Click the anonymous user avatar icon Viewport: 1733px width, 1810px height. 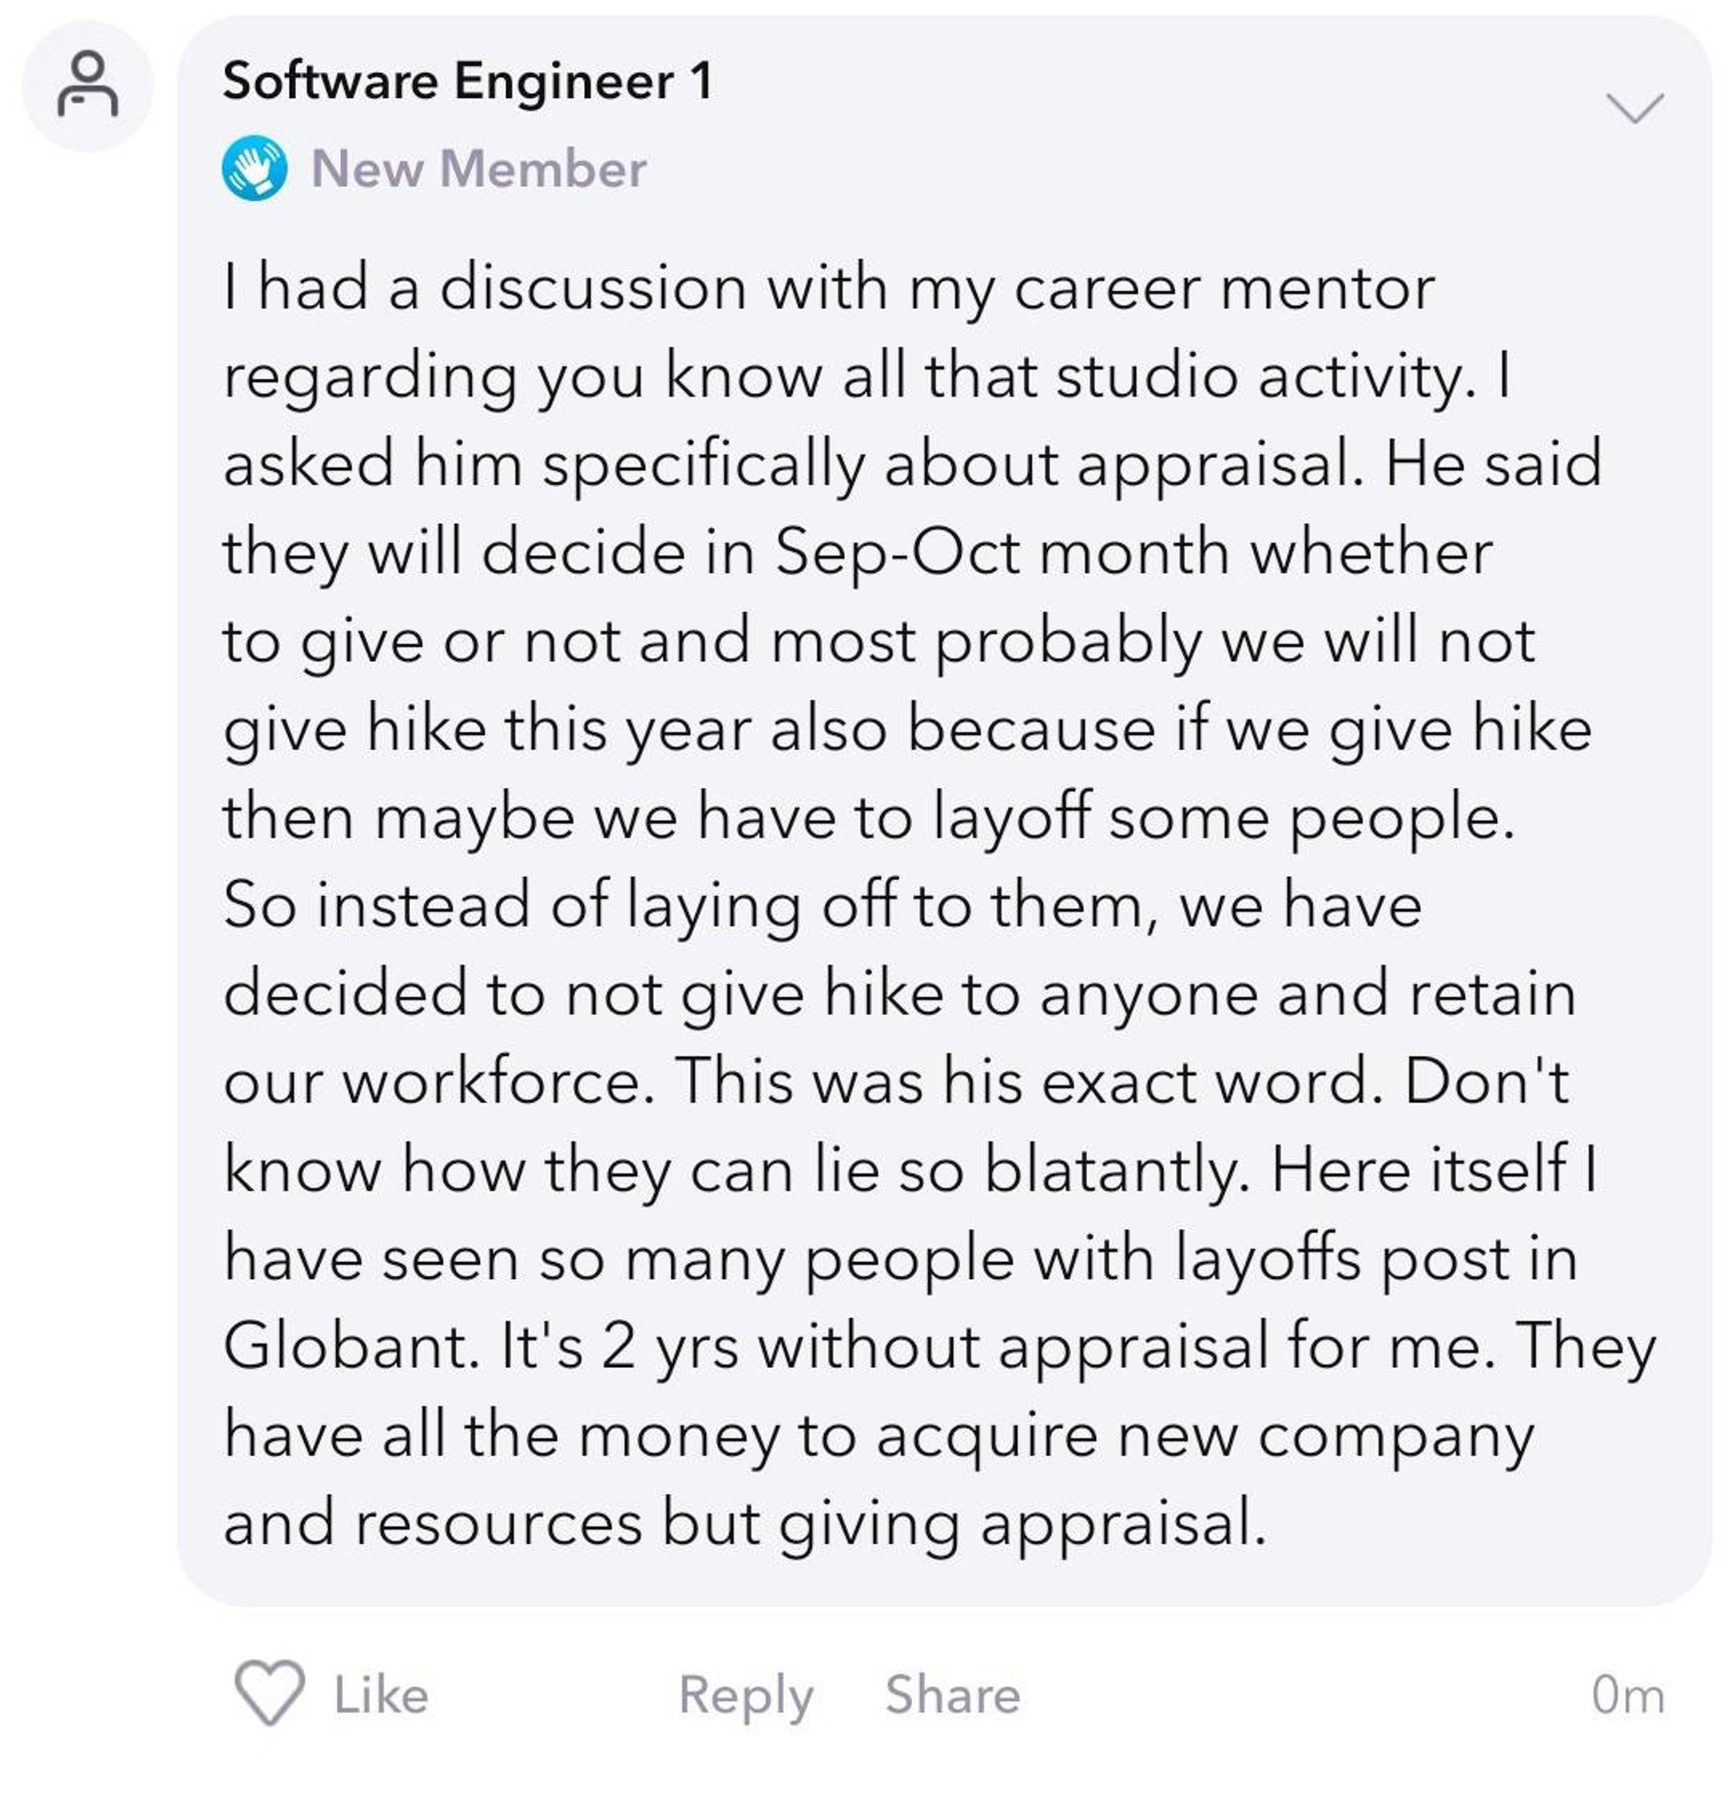click(x=87, y=85)
